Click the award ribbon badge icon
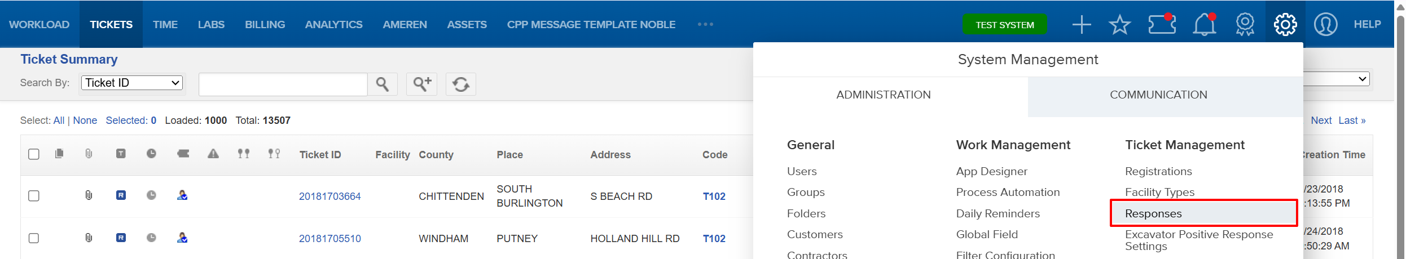Screen dimensions: 1406x259 (1245, 25)
